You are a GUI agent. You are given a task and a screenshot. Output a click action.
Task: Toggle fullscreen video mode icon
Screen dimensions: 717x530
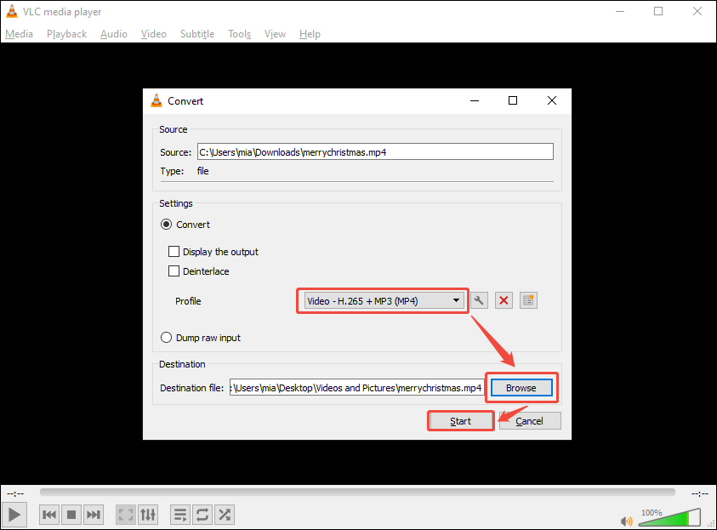(x=126, y=515)
